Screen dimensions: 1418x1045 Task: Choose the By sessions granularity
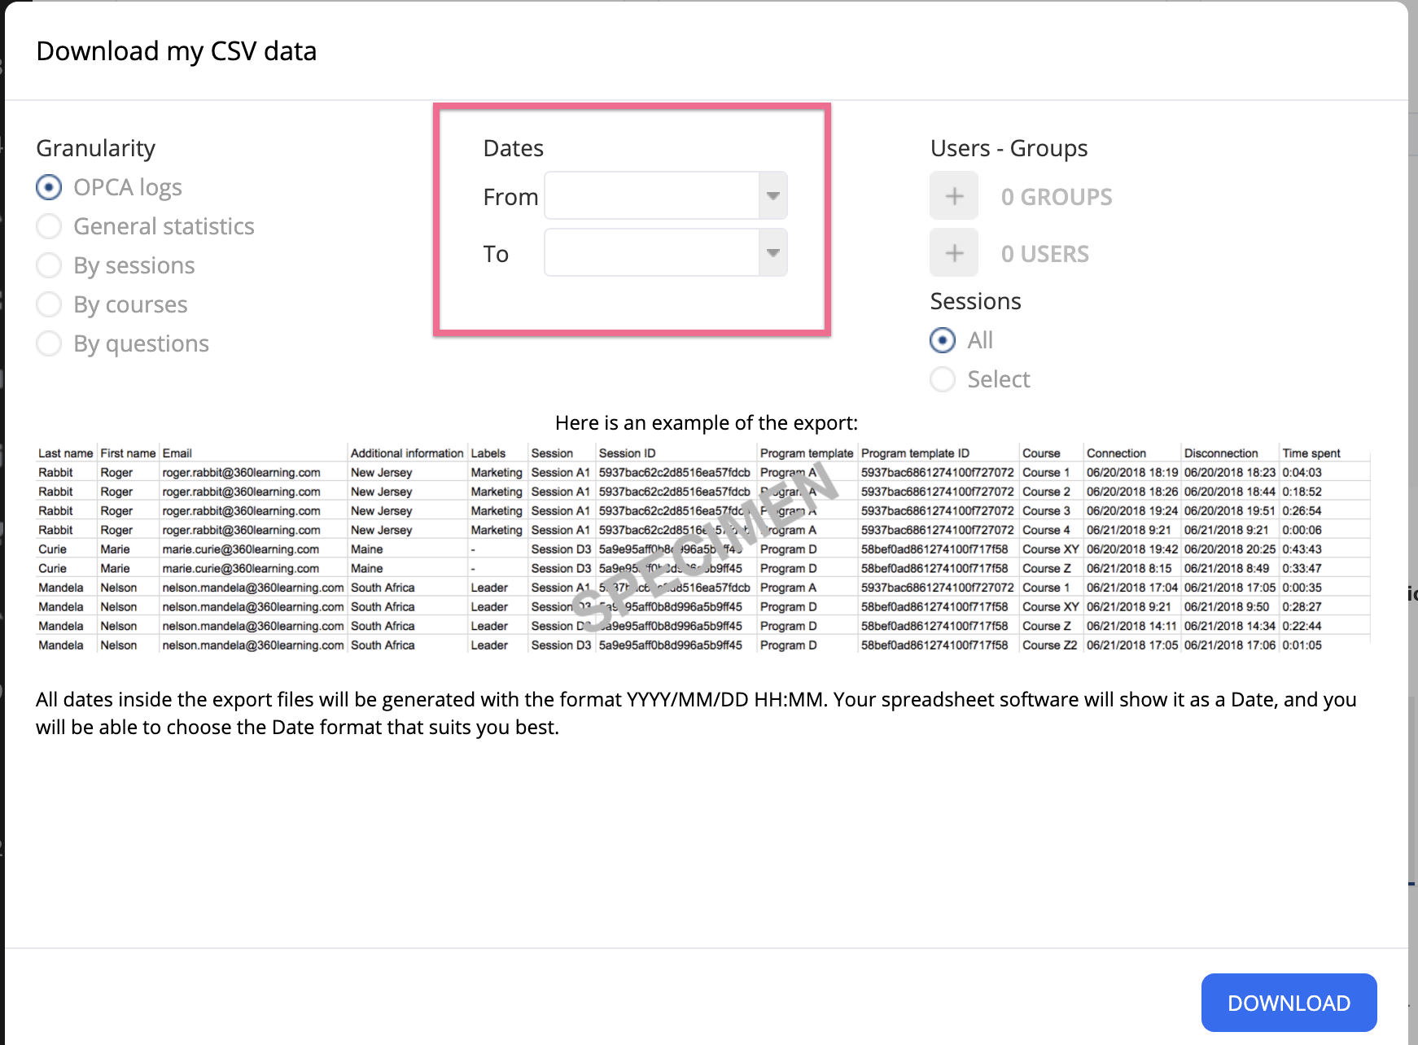(48, 265)
